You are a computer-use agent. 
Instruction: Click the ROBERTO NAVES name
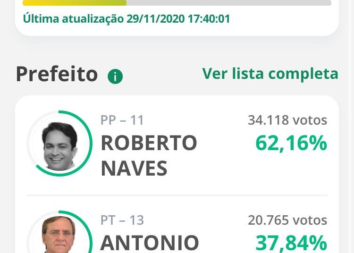[x=149, y=155]
